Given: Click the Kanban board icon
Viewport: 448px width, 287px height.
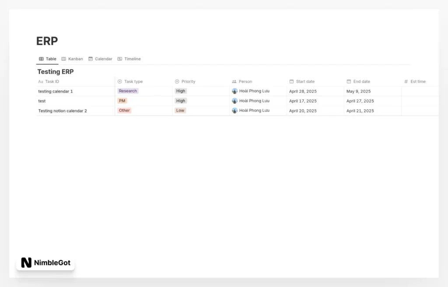Looking at the screenshot, I should (x=63, y=59).
